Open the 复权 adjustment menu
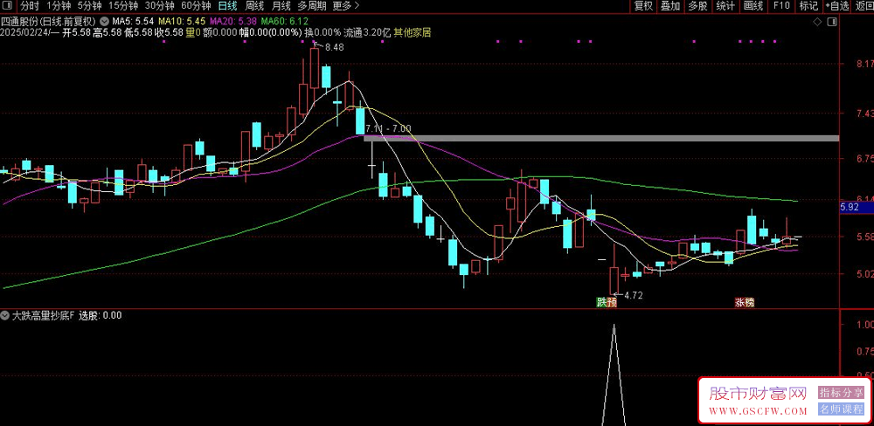The width and height of the screenshot is (874, 426). [x=642, y=6]
